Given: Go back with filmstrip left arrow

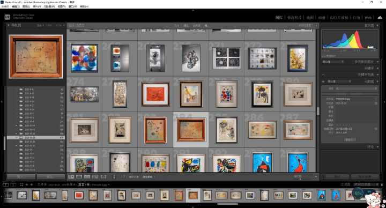Looking at the screenshot, I should [27, 184].
